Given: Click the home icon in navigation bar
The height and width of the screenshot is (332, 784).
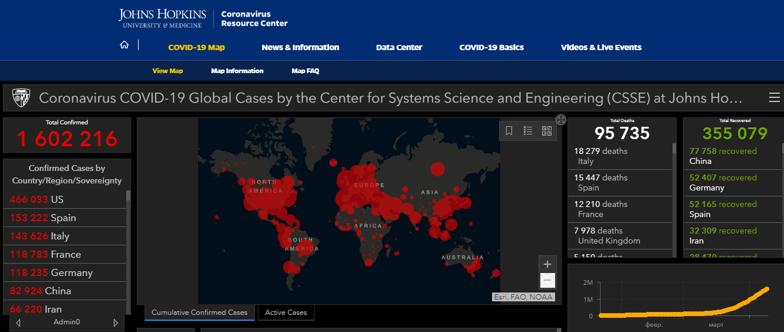Looking at the screenshot, I should tap(124, 45).
